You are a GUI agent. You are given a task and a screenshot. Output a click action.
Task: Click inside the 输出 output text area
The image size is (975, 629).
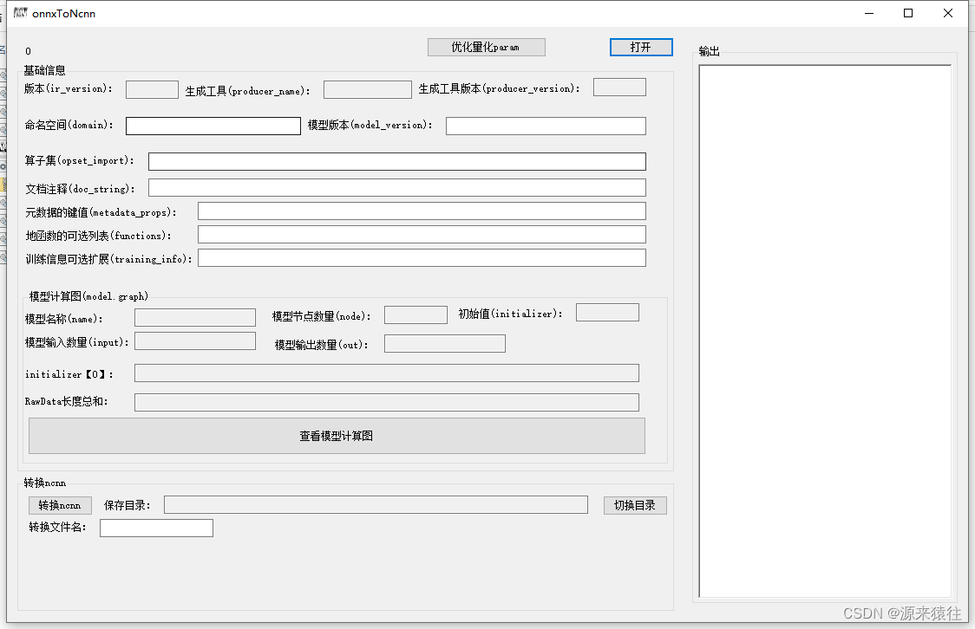click(x=825, y=331)
